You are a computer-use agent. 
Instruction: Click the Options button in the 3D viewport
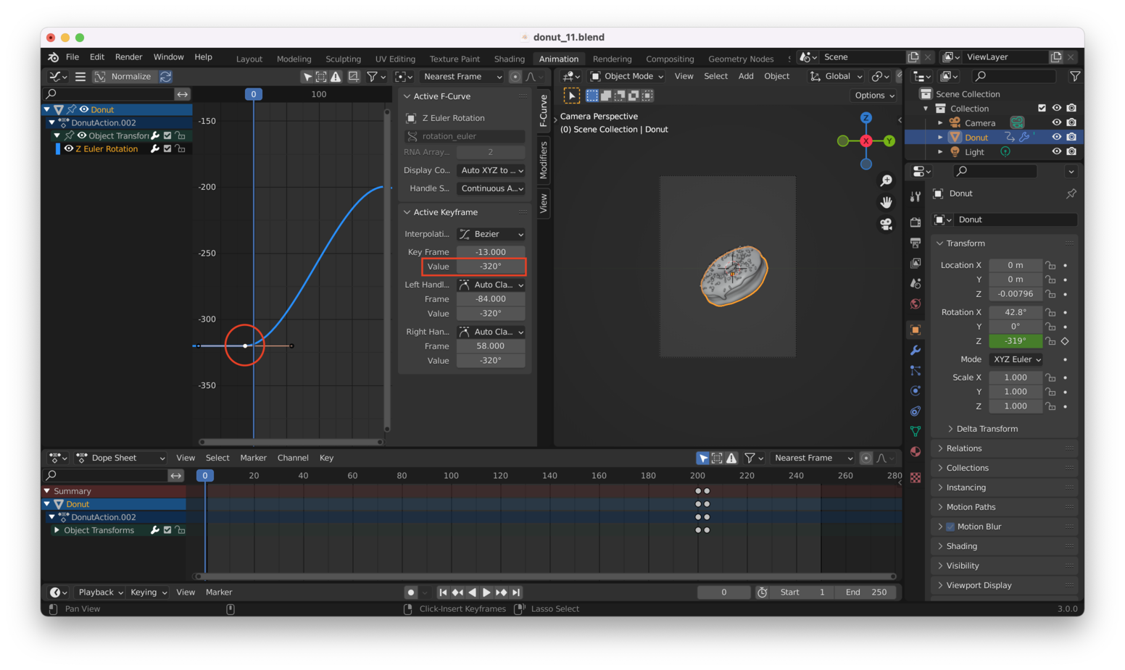coord(873,95)
